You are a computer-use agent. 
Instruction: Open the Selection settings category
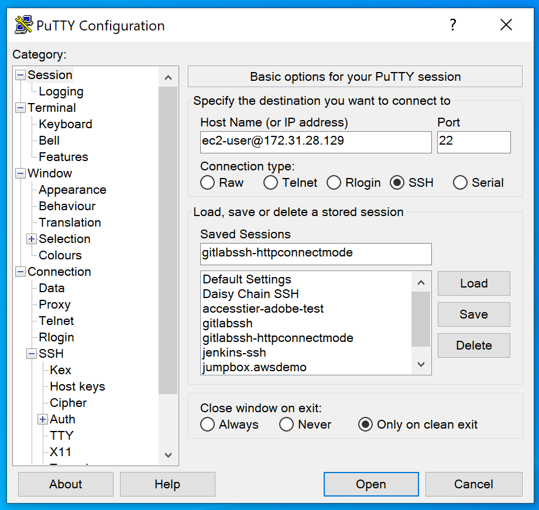pyautogui.click(x=64, y=239)
